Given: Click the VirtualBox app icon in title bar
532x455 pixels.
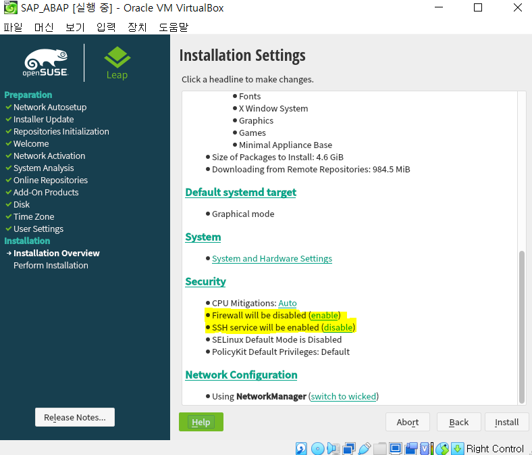Looking at the screenshot, I should 10,7.
